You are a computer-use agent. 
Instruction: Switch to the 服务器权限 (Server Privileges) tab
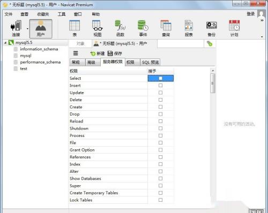coord(113,62)
